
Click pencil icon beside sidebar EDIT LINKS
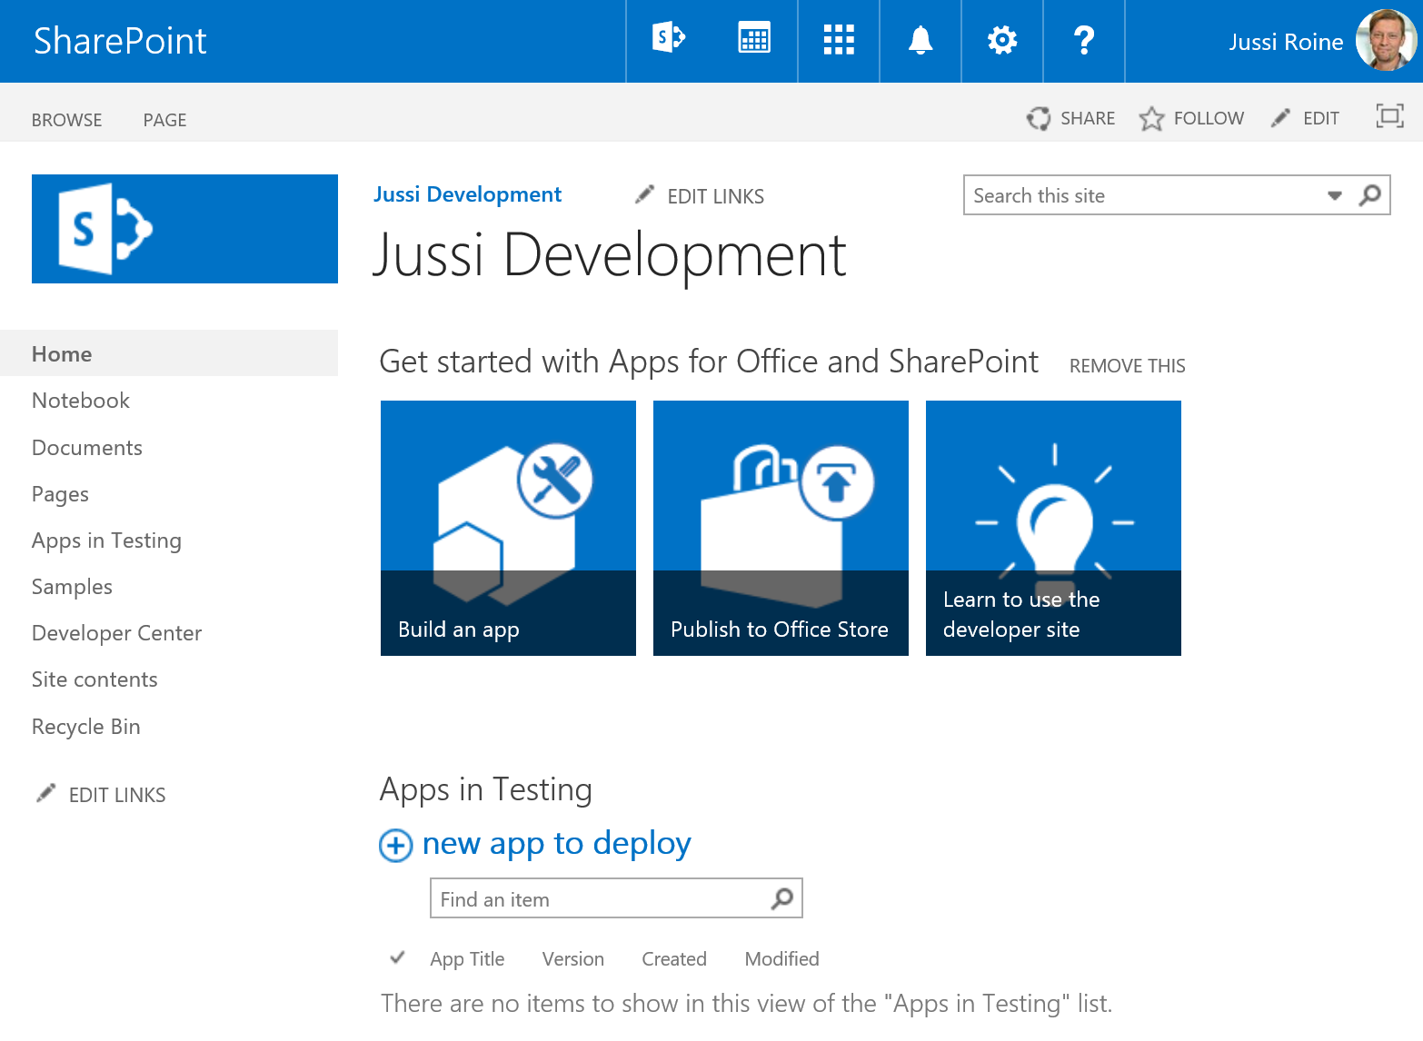pyautogui.click(x=45, y=793)
